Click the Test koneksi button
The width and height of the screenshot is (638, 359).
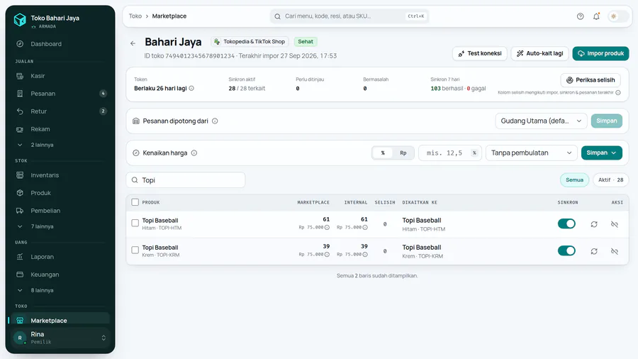[480, 53]
